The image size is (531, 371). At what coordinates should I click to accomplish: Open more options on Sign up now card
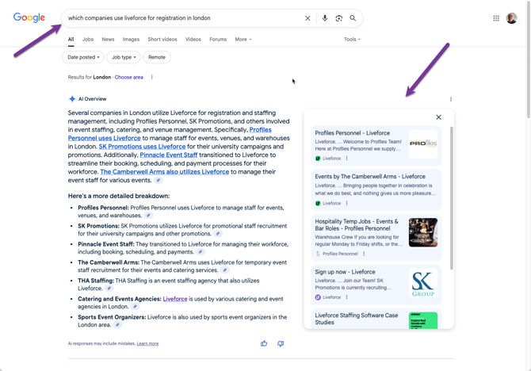tap(346, 297)
